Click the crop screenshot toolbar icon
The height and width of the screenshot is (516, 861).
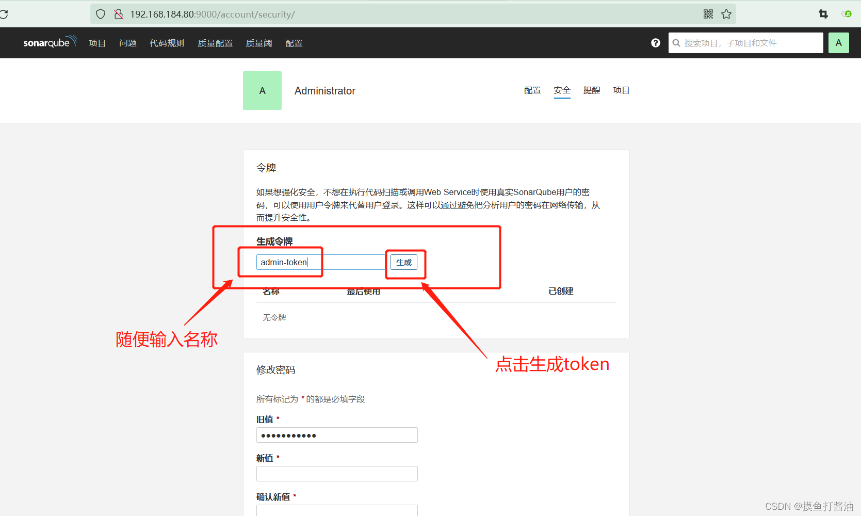(823, 14)
